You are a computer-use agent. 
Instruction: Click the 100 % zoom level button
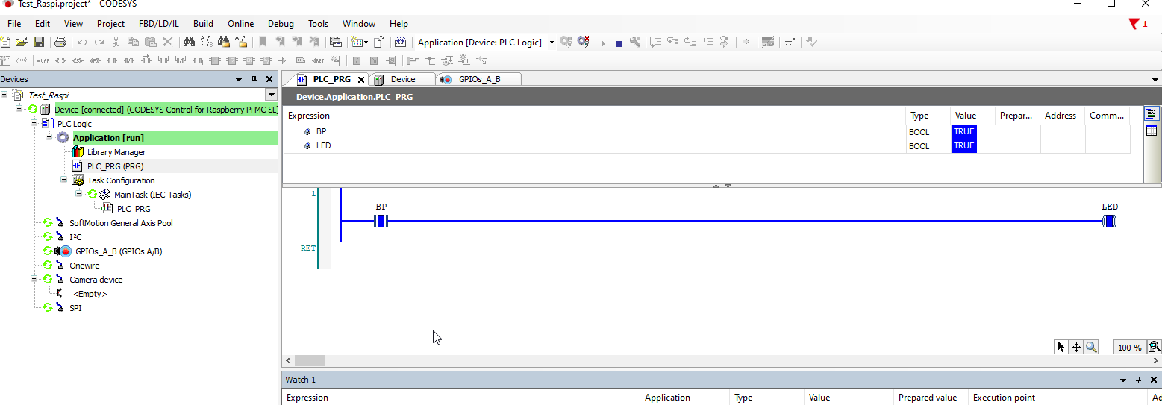[x=1128, y=348]
